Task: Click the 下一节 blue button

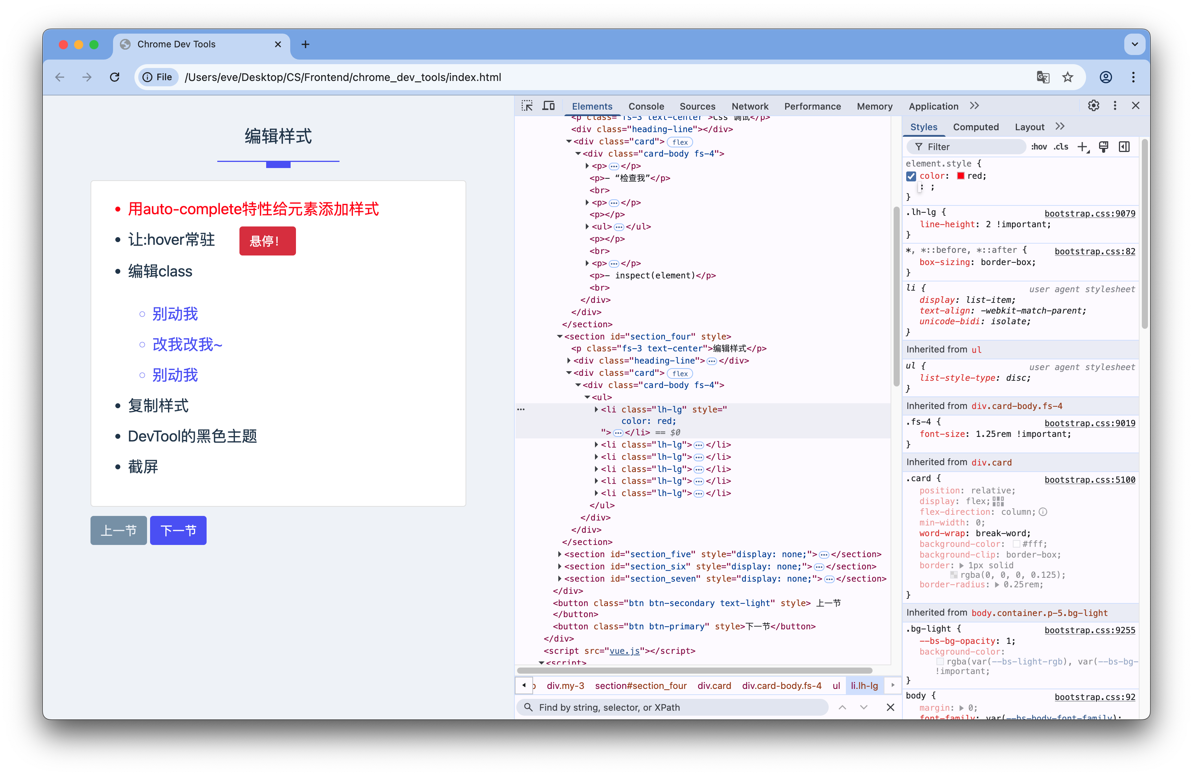Action: click(x=178, y=530)
